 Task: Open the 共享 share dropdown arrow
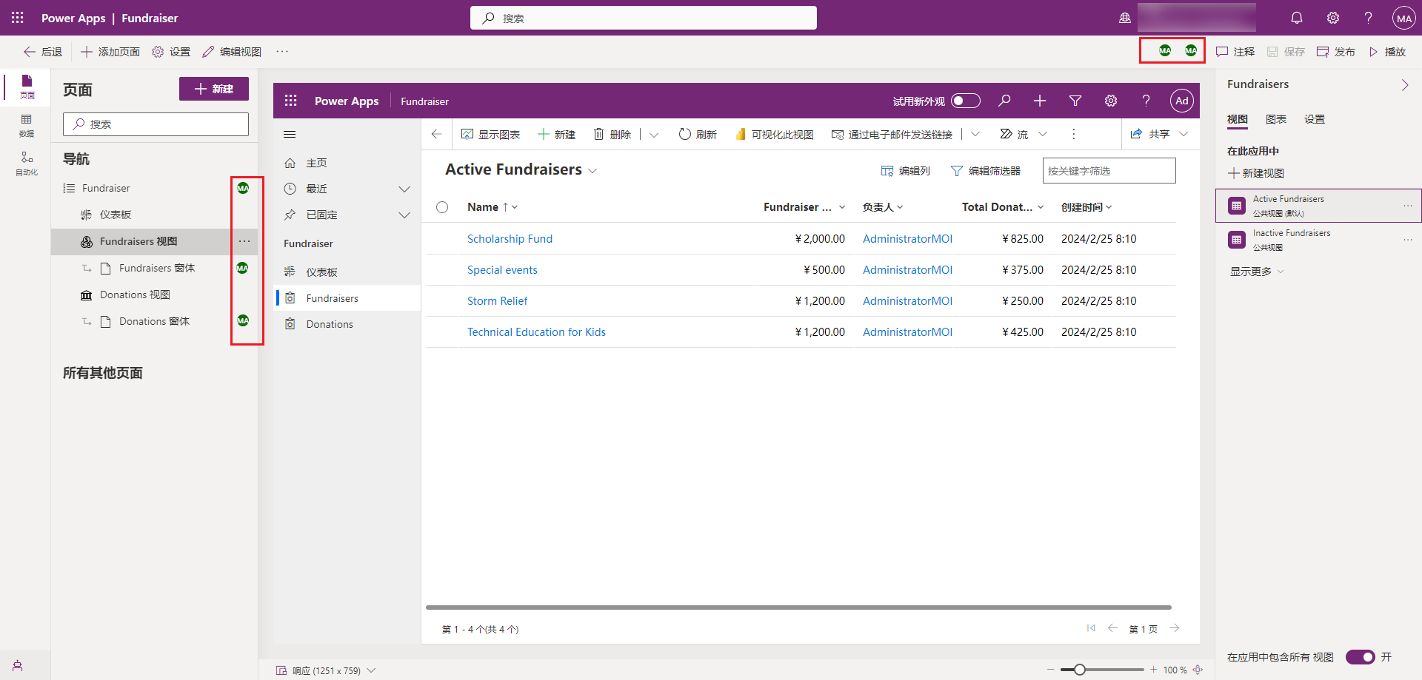(1184, 134)
